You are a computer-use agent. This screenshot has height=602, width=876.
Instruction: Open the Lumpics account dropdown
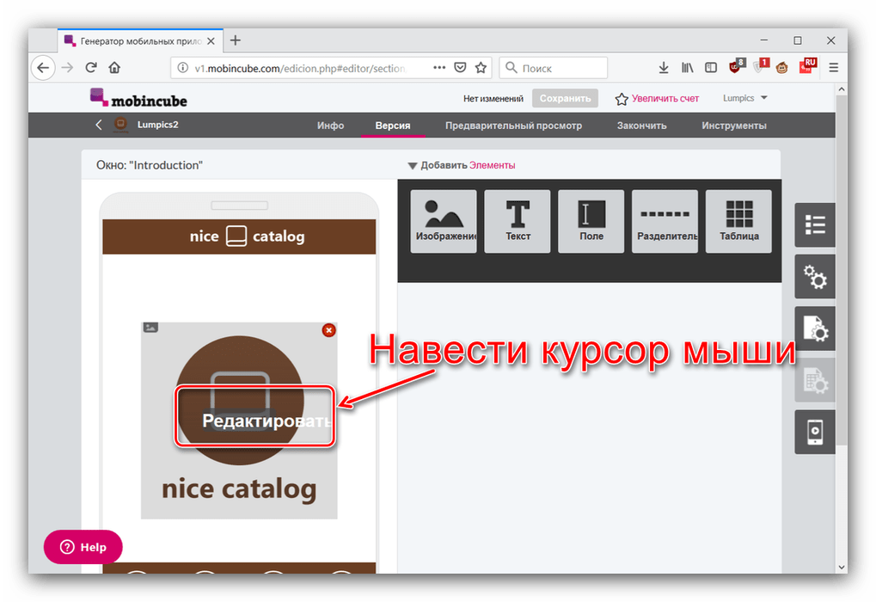pyautogui.click(x=745, y=98)
